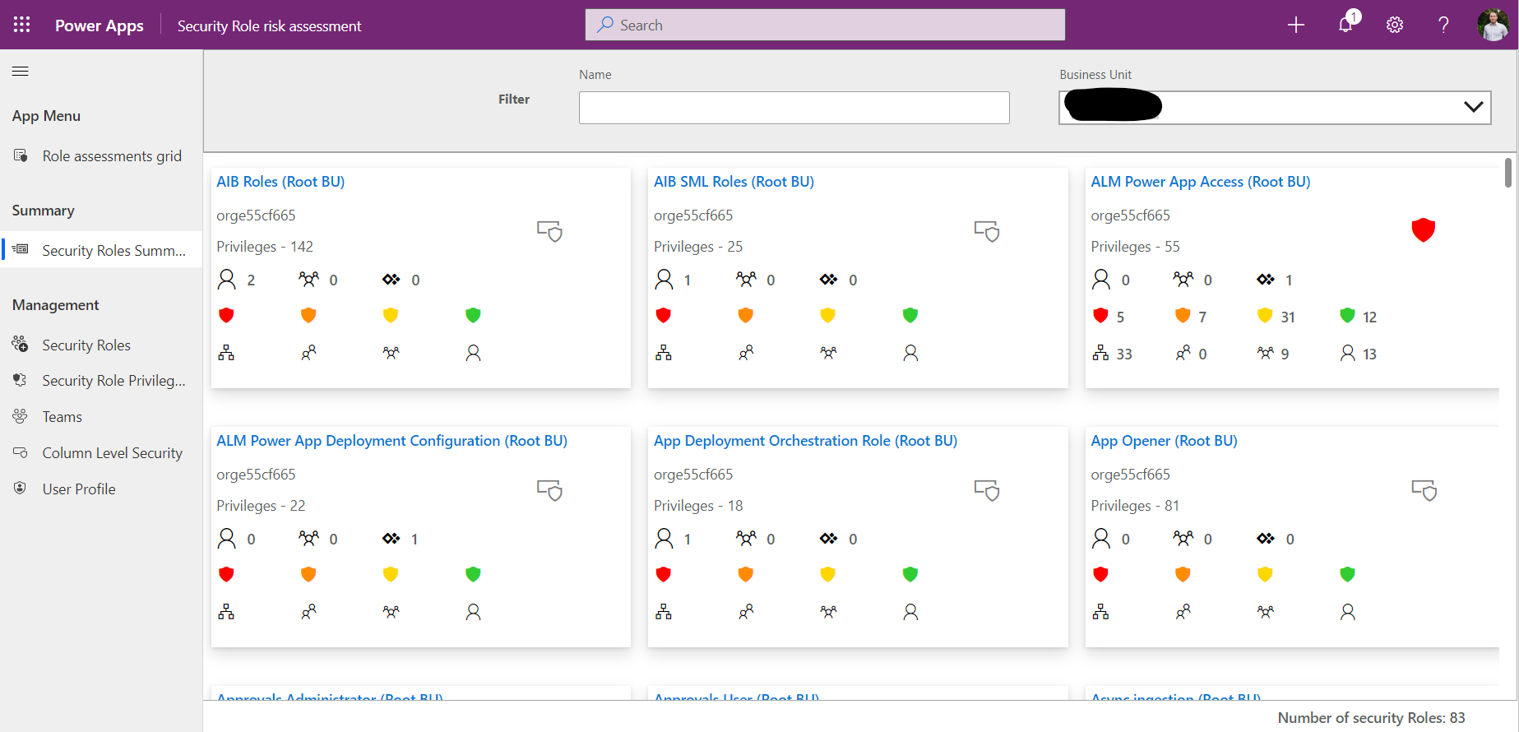The image size is (1519, 732).
Task: Click the red shield on ALM Power App Access card
Action: [x=1423, y=229]
